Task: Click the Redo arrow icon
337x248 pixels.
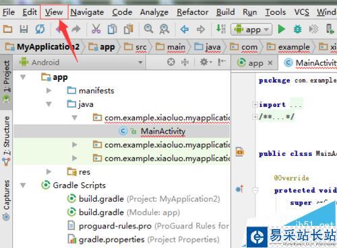Action: (76, 29)
